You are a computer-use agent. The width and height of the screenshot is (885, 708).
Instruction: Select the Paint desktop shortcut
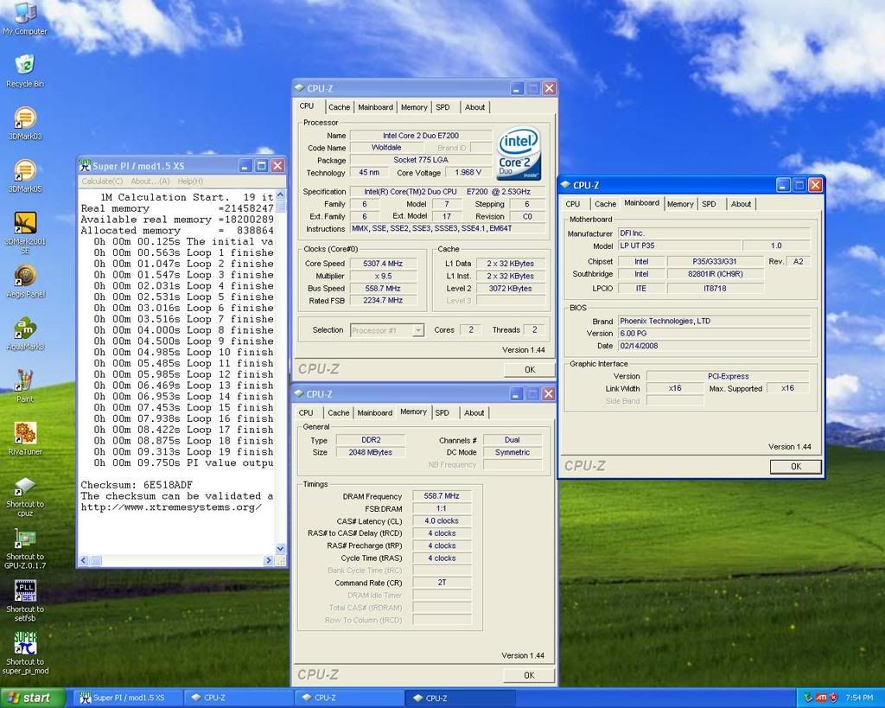[x=25, y=386]
